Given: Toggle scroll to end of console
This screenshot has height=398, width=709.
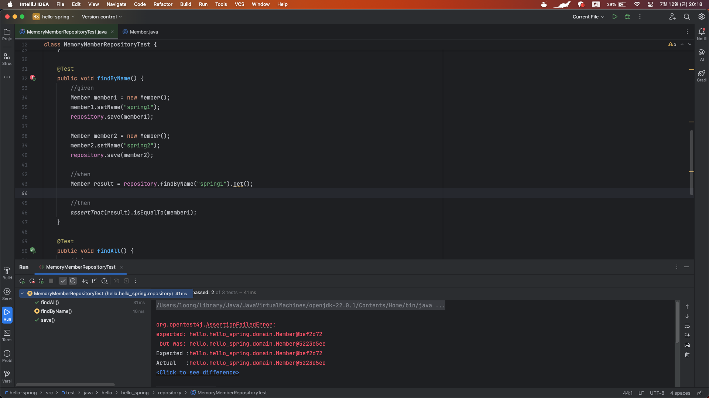Looking at the screenshot, I should pos(687,335).
